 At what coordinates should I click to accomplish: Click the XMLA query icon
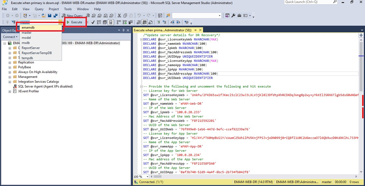106,15
